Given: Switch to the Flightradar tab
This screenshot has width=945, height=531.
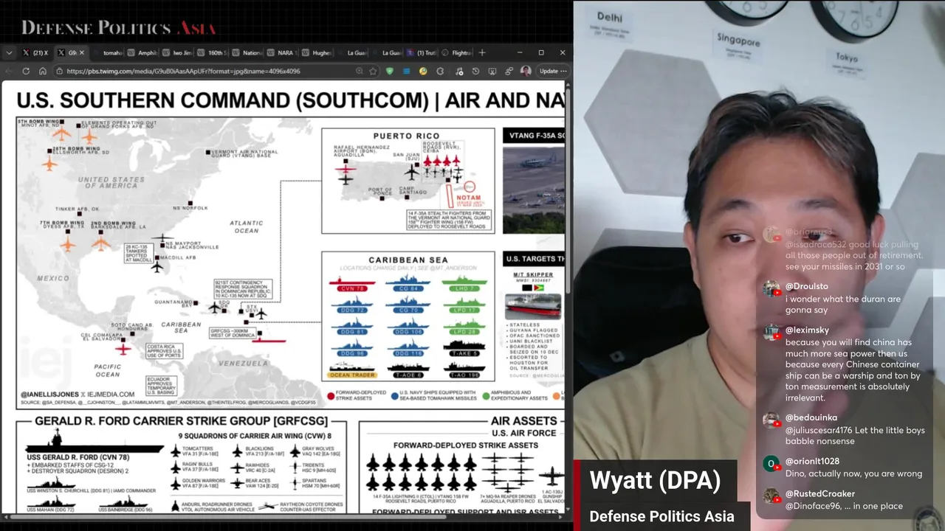Looking at the screenshot, I should [x=456, y=53].
